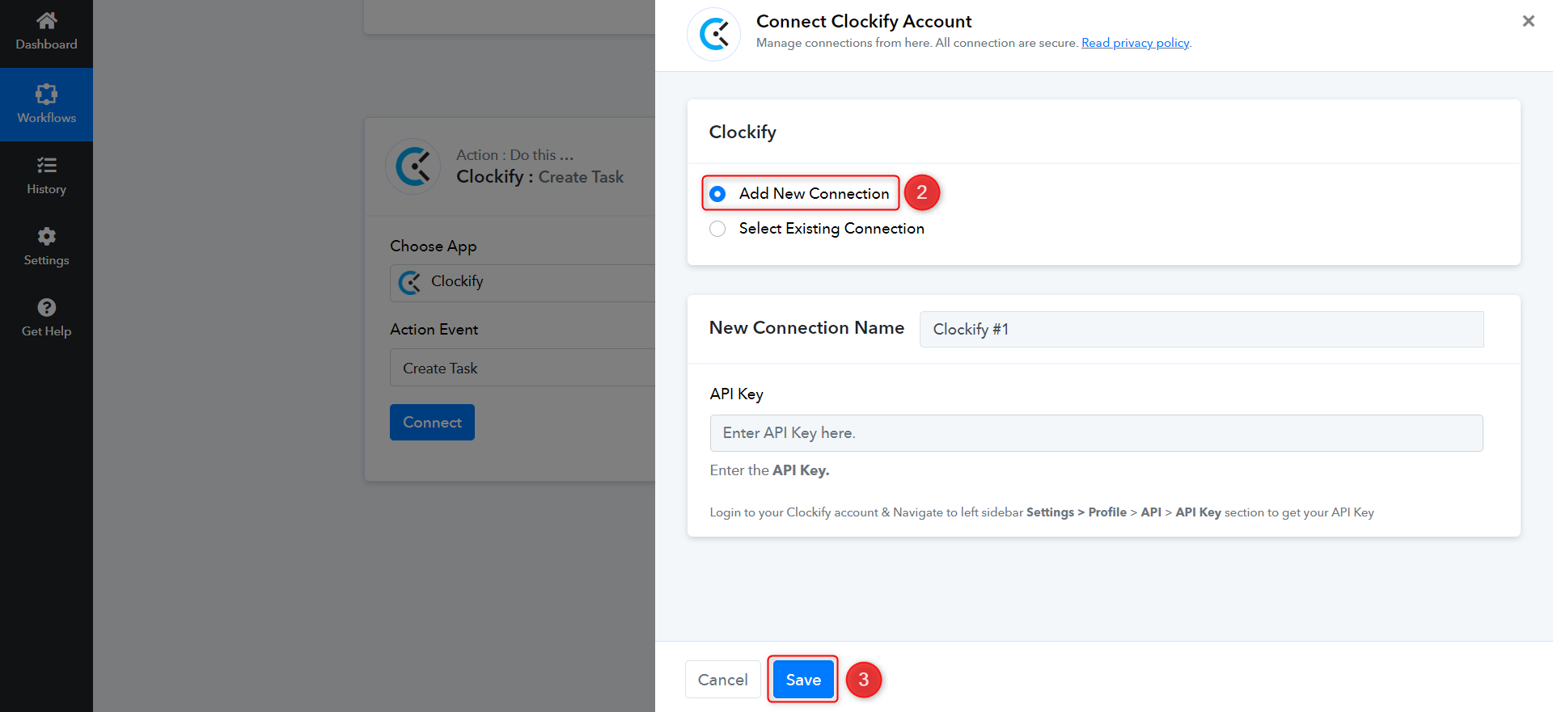Open the Choose App dropdown showing Clockify
Image resolution: width=1553 pixels, height=712 pixels.
[523, 283]
